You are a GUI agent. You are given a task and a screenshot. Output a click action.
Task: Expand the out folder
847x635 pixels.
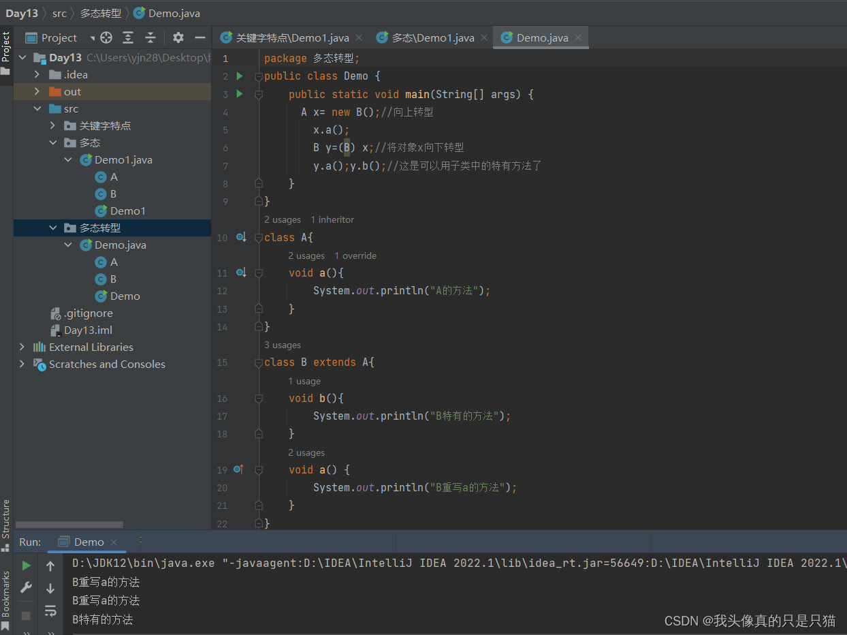(x=37, y=91)
